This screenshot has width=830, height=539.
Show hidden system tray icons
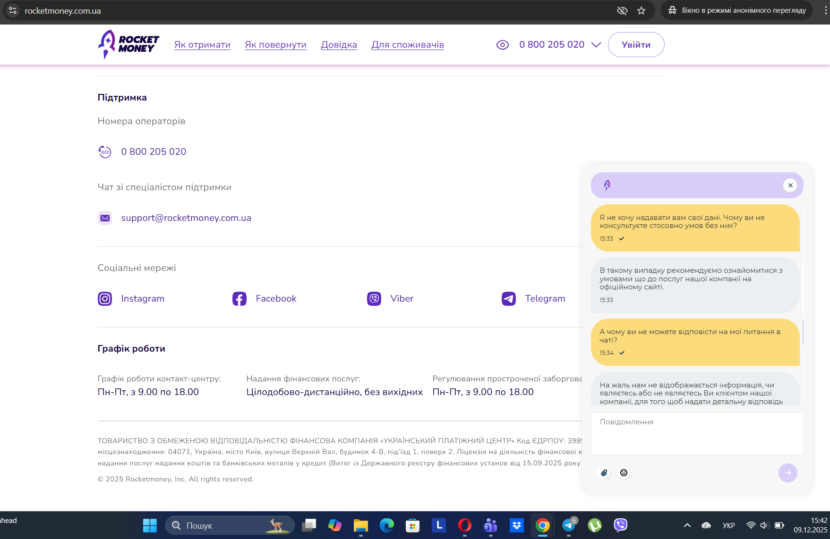click(x=687, y=525)
